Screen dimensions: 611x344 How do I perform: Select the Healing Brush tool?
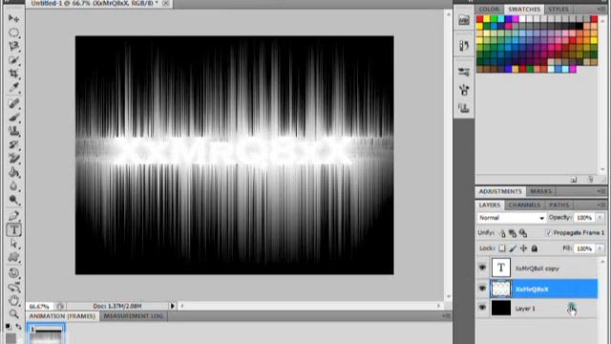tap(13, 103)
